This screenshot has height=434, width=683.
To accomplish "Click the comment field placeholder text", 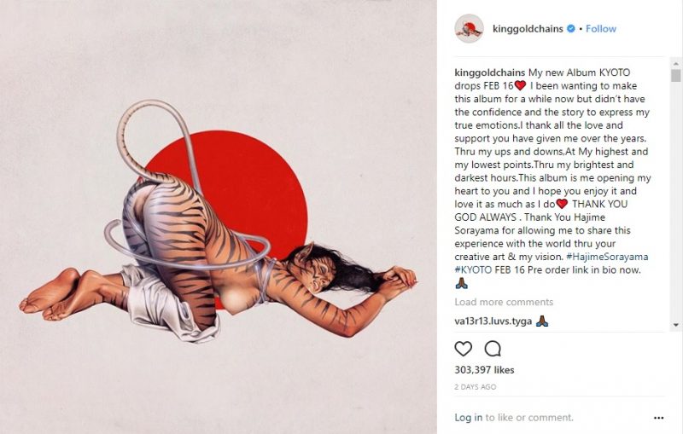I will [x=529, y=418].
